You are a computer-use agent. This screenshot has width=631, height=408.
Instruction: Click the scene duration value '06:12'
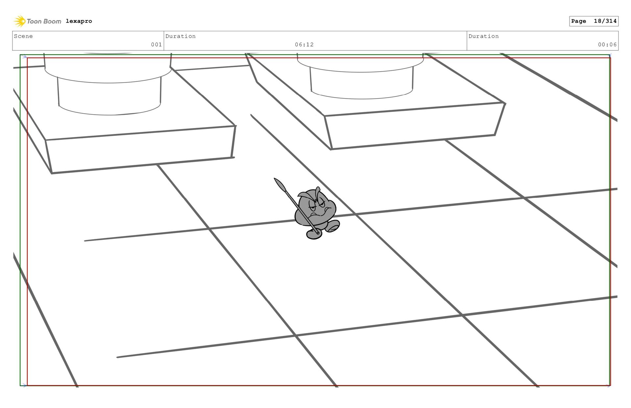[x=304, y=44]
